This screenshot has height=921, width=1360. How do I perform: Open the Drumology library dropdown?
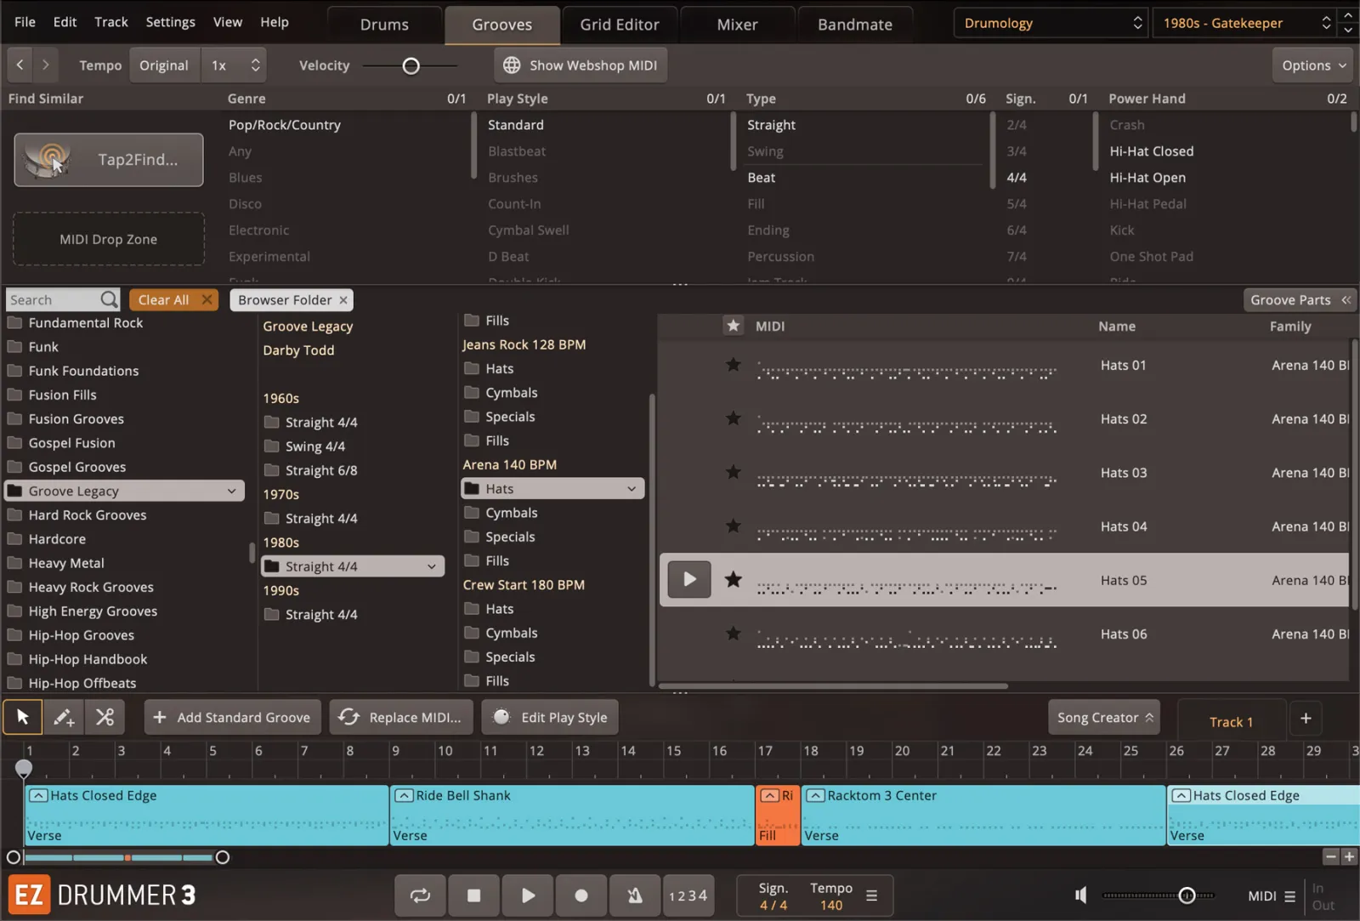[1051, 23]
